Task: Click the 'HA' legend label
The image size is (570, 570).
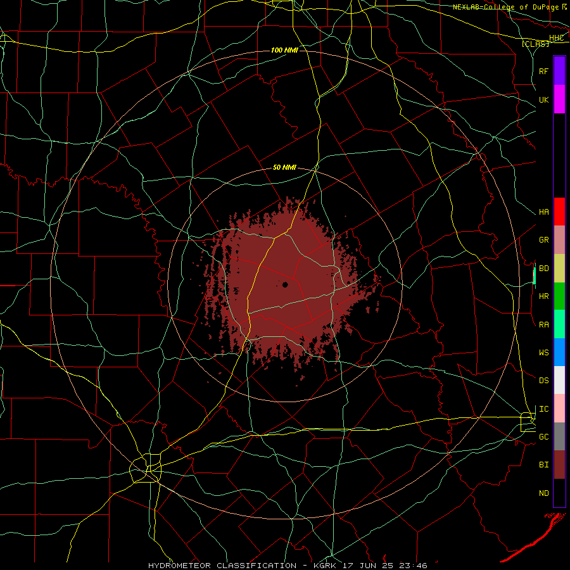Action: pos(544,212)
